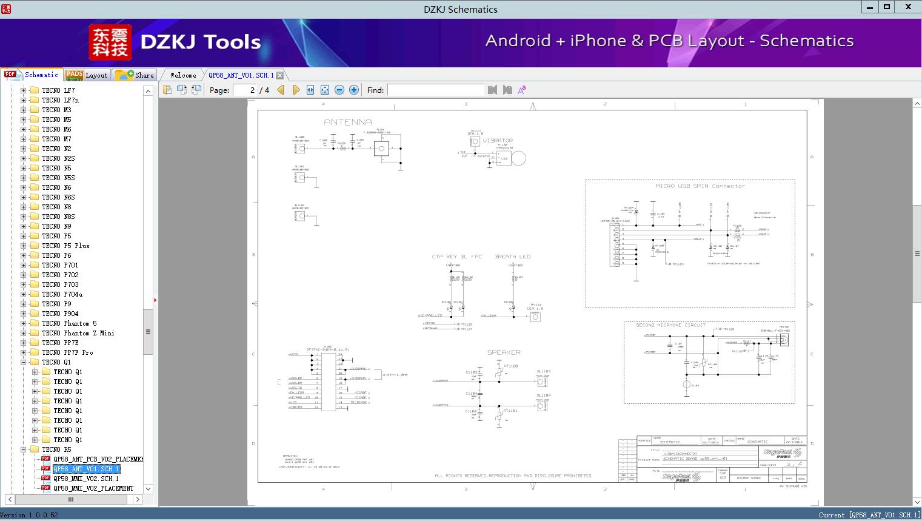Image resolution: width=922 pixels, height=521 pixels.
Task: Open the Share tab
Action: 135,75
